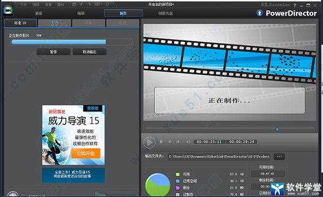Step to the next frame
The image size is (323, 197).
tap(178, 142)
